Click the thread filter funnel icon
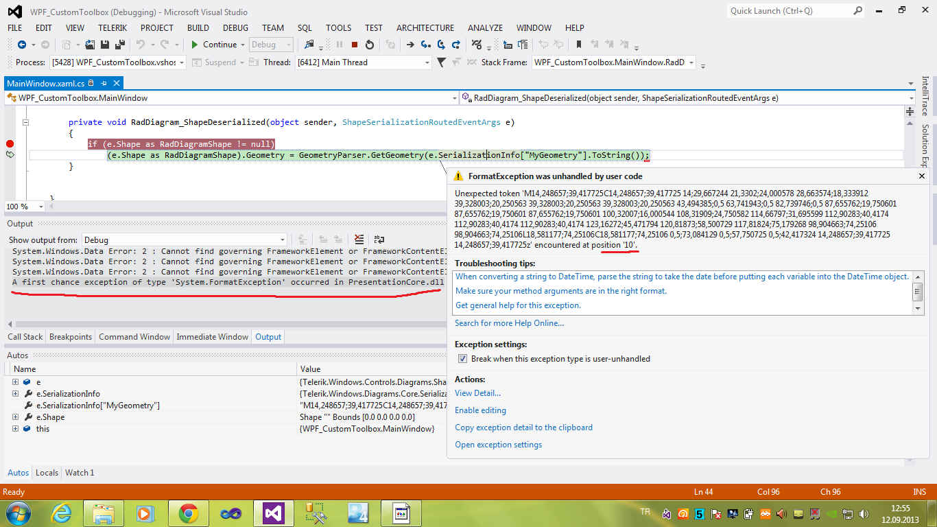This screenshot has height=527, width=937. [x=442, y=62]
